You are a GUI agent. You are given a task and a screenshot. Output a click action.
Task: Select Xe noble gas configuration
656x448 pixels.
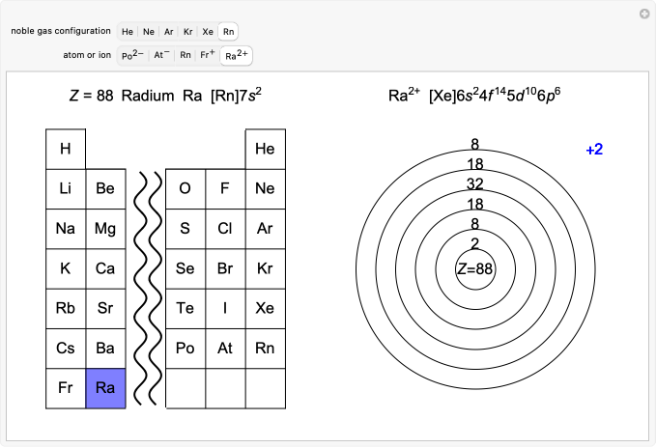tap(208, 32)
